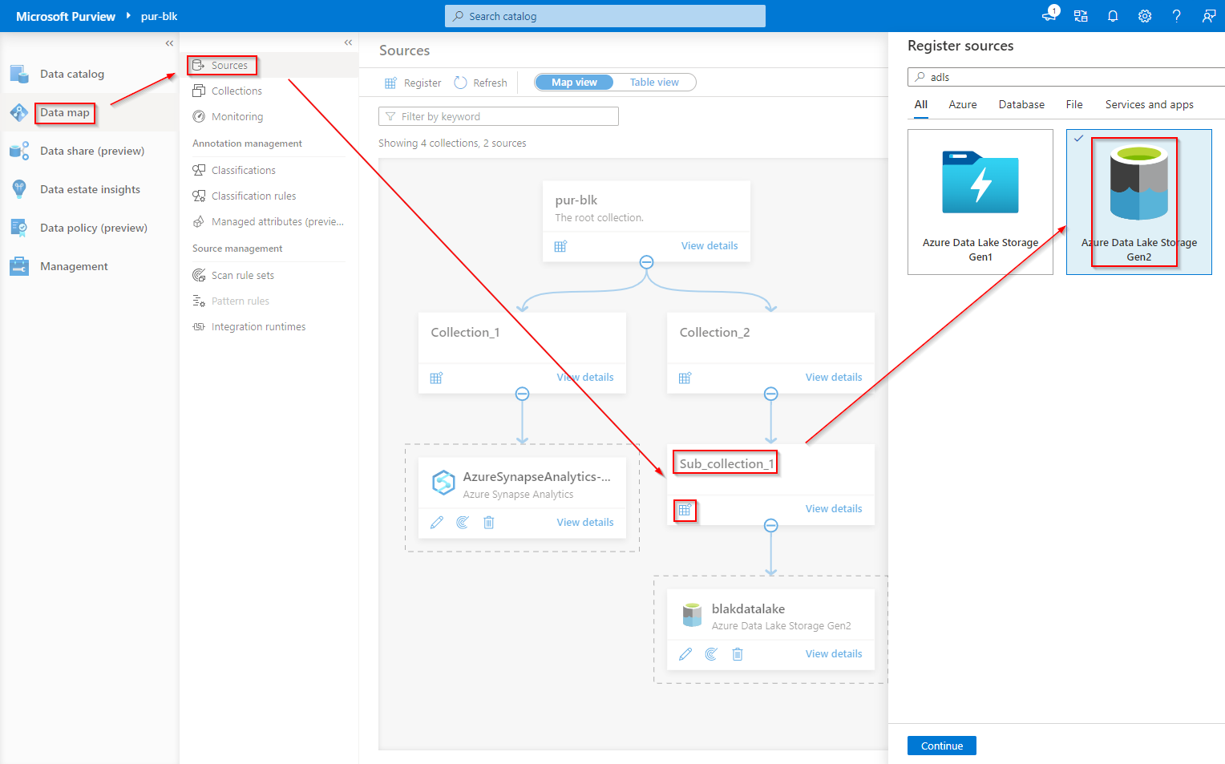Select the Services and apps tab
This screenshot has width=1225, height=764.
pyautogui.click(x=1149, y=105)
